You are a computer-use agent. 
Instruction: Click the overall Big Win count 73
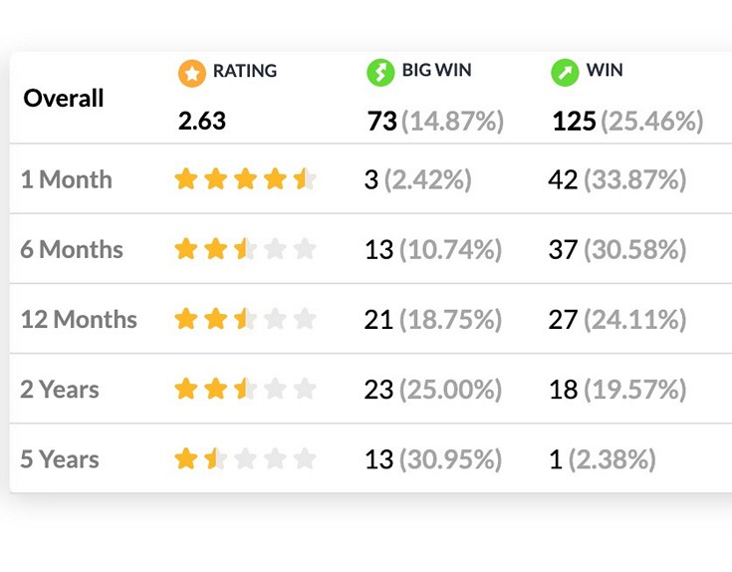point(381,122)
